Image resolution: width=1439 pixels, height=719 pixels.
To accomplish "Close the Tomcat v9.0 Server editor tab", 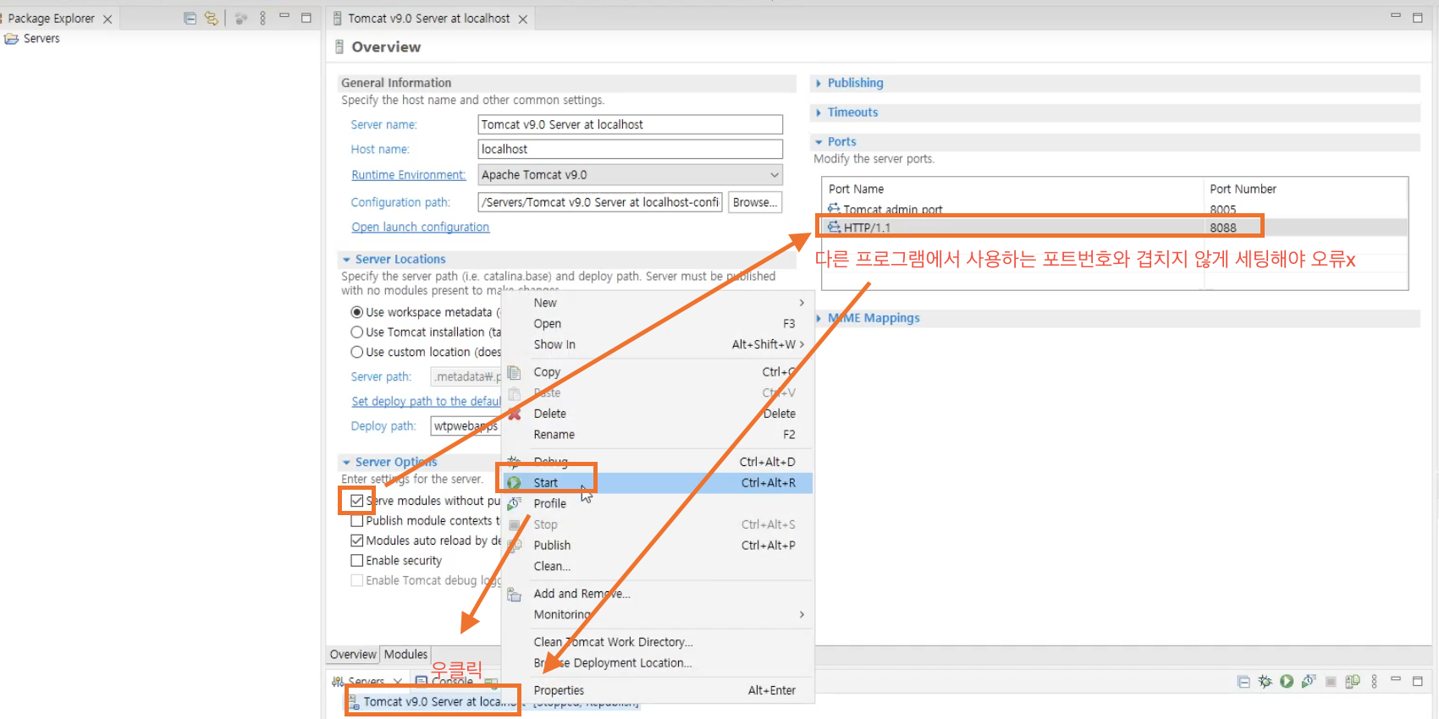I will point(523,19).
